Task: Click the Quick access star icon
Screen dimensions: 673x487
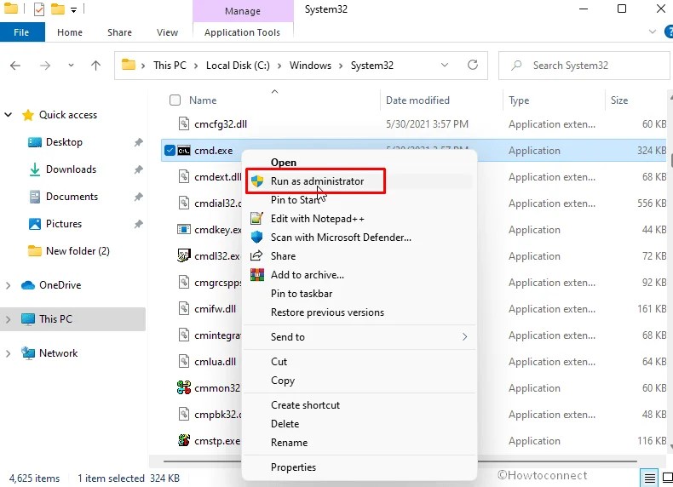Action: (x=28, y=115)
